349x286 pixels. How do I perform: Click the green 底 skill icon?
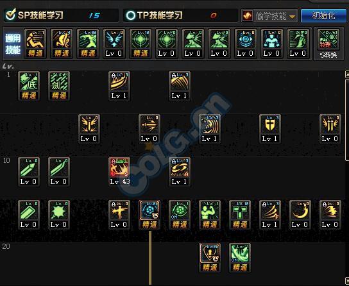[x=29, y=86]
